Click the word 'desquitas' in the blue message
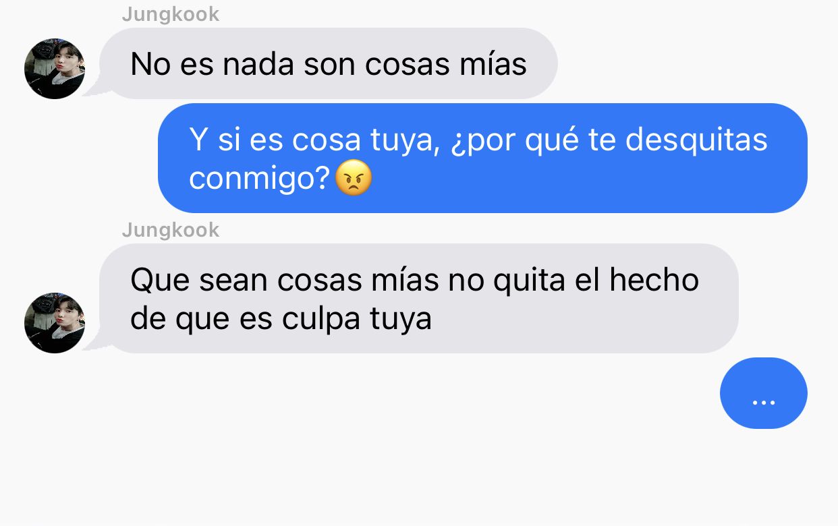 [x=696, y=140]
